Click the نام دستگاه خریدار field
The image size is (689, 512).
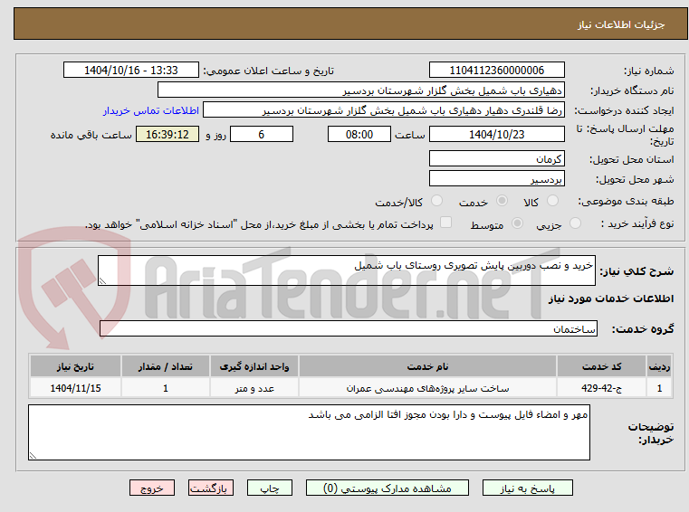point(360,90)
